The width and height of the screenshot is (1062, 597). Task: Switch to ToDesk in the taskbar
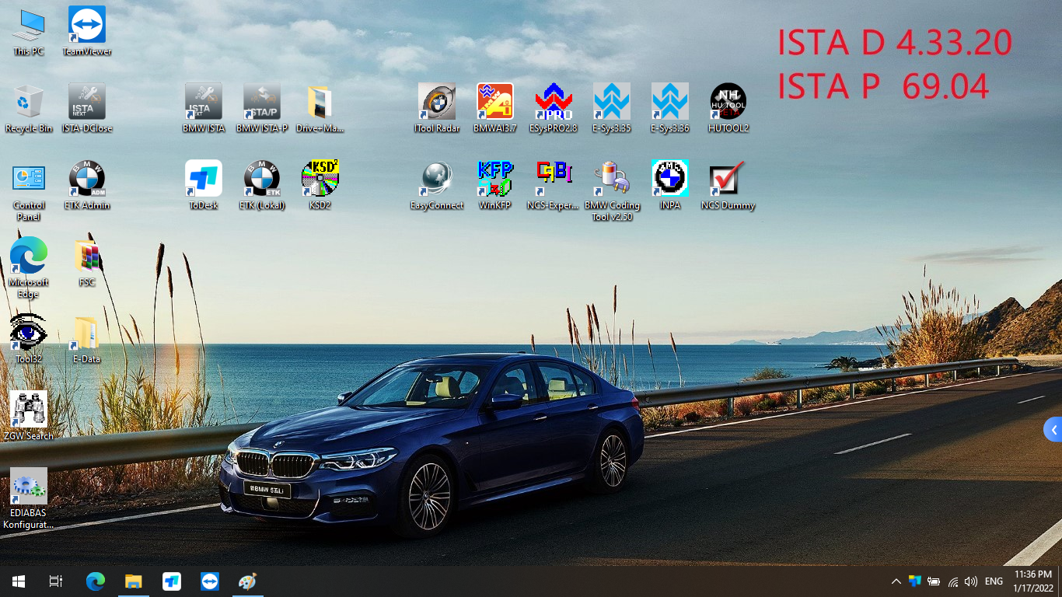(172, 581)
